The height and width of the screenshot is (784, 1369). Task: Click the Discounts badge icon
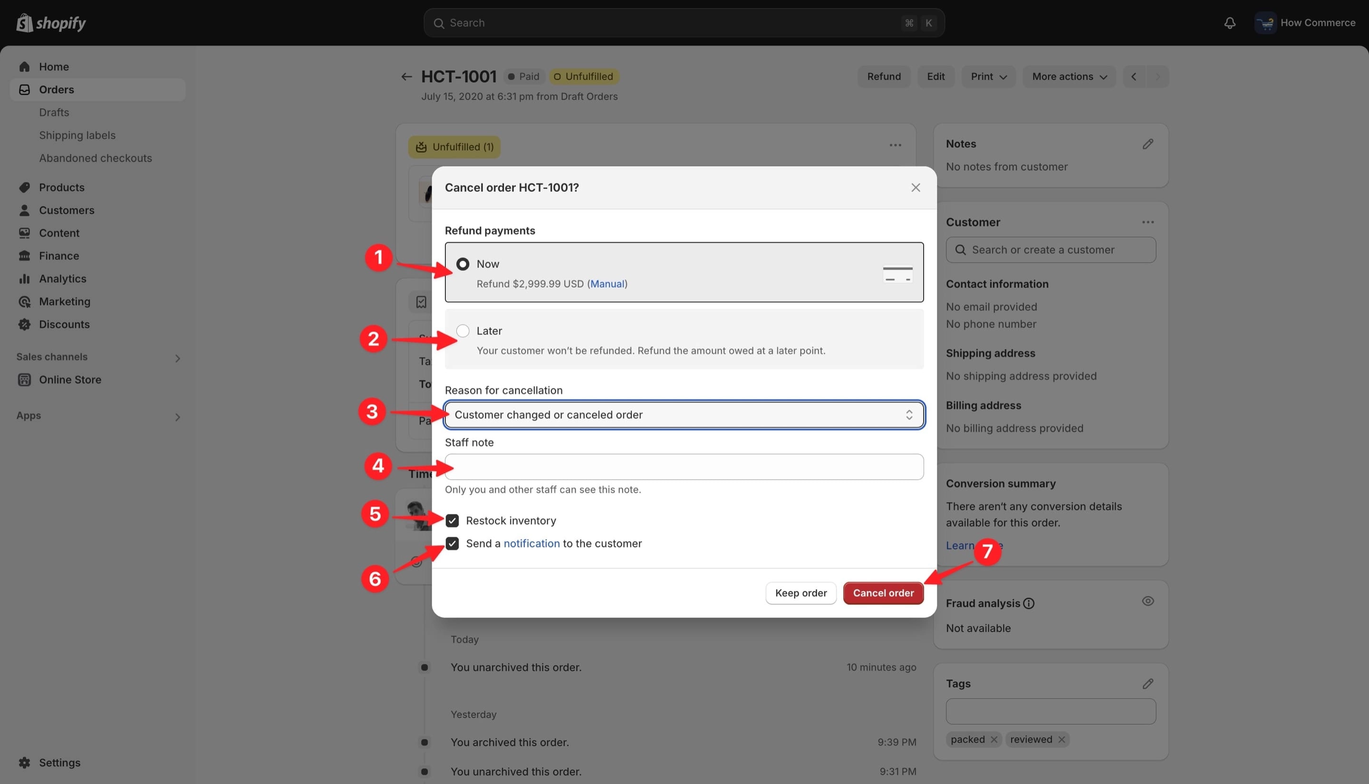[x=24, y=324]
